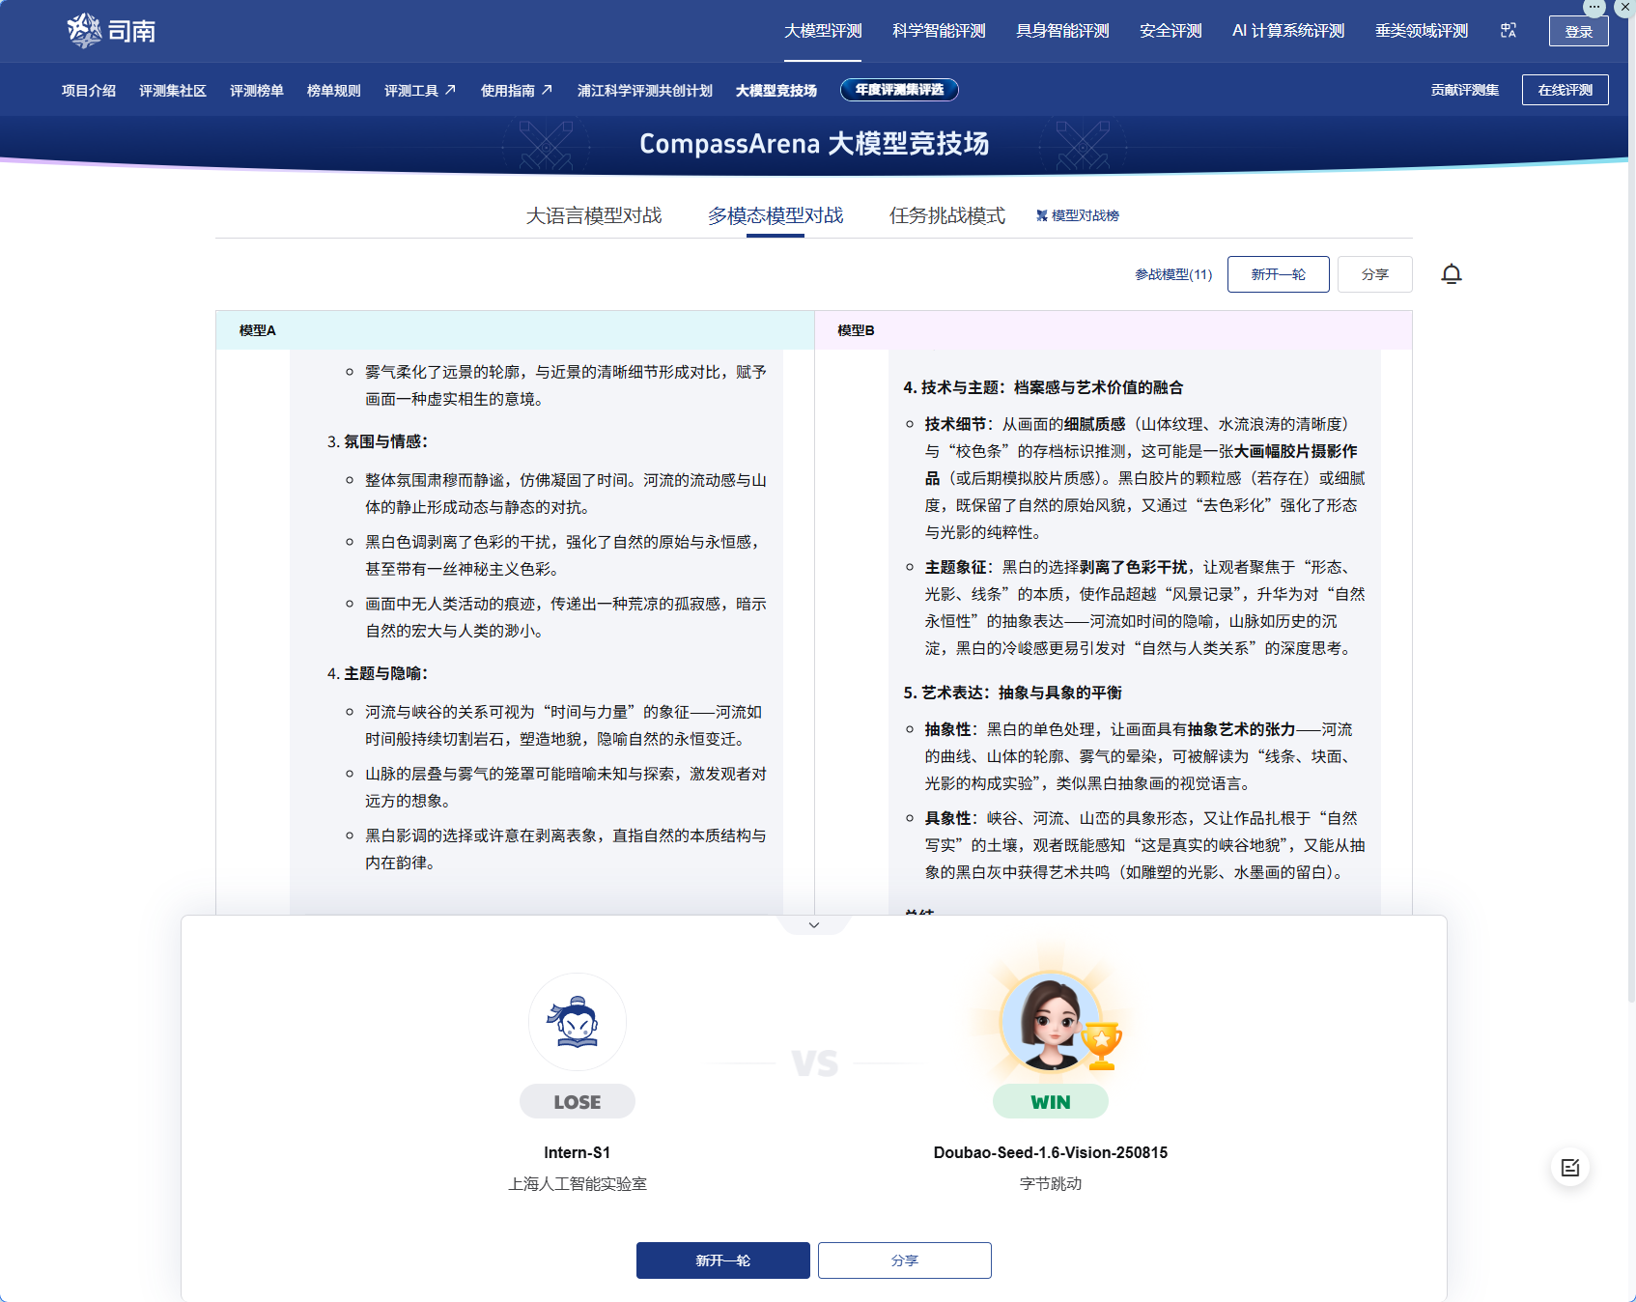Switch to 任务挑战模式 tab
Screen dimensions: 1636x1302
point(947,215)
